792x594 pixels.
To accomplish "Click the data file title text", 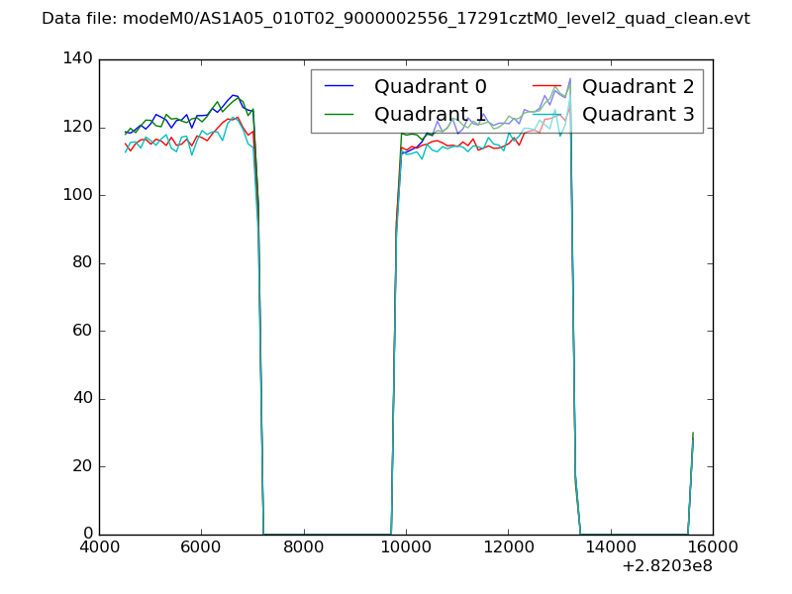I will [x=395, y=19].
